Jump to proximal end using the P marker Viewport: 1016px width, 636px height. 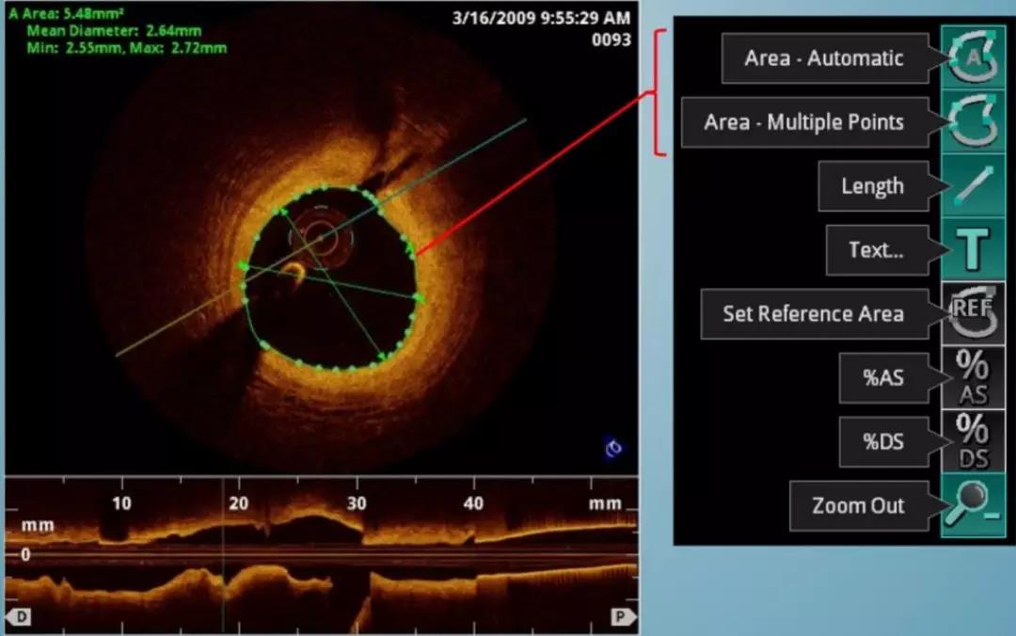click(x=620, y=616)
